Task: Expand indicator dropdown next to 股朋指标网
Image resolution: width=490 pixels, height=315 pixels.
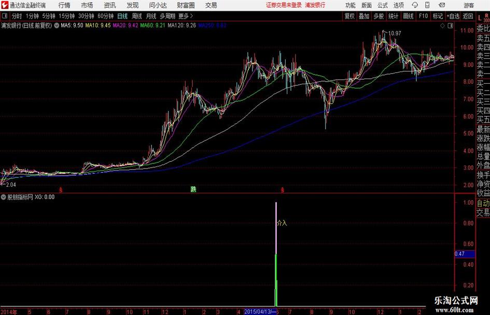Action: [4, 197]
